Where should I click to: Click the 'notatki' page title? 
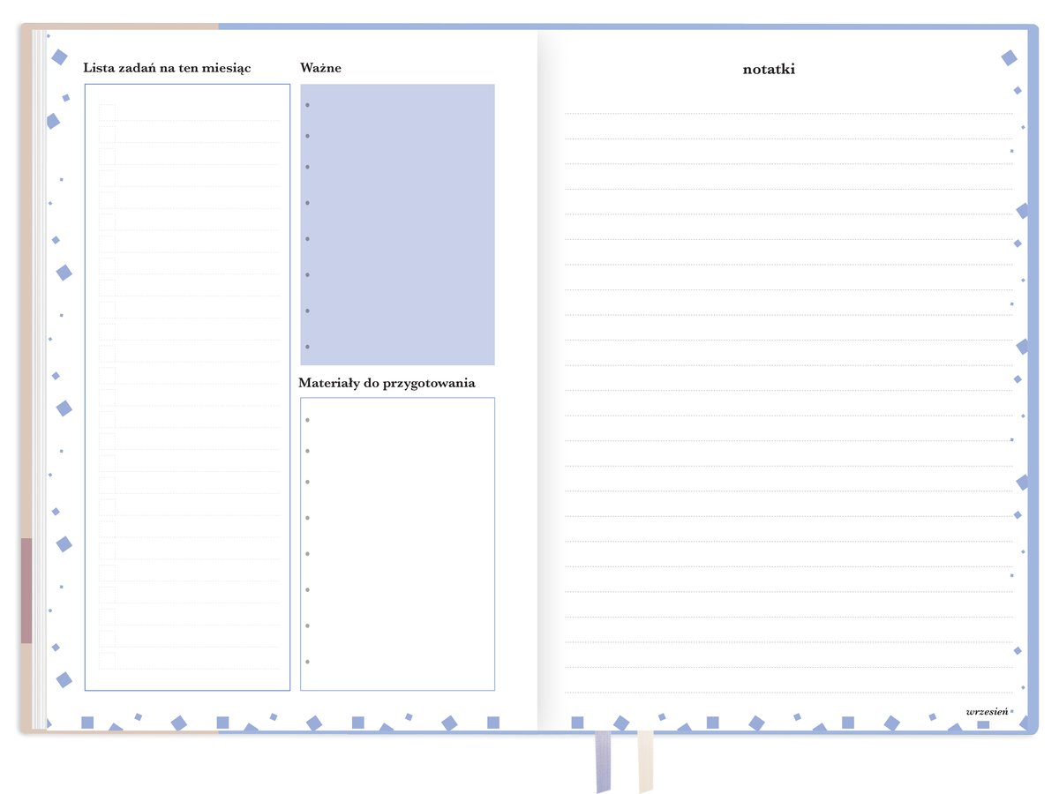(769, 69)
